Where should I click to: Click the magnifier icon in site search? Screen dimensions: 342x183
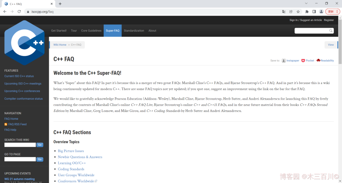click(x=331, y=31)
